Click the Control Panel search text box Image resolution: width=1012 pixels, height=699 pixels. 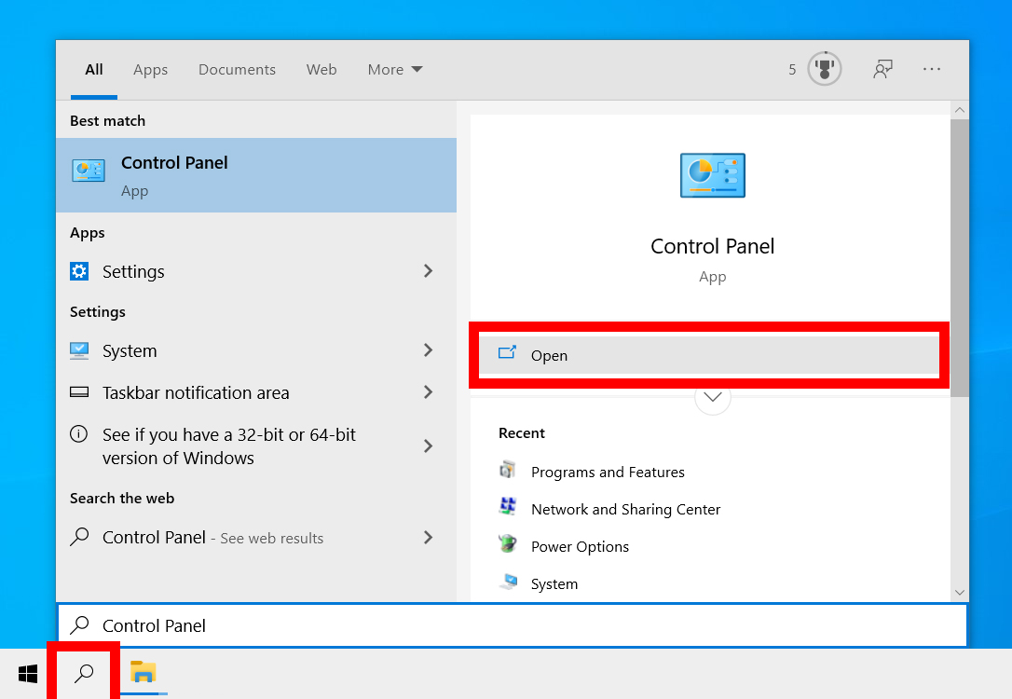513,624
